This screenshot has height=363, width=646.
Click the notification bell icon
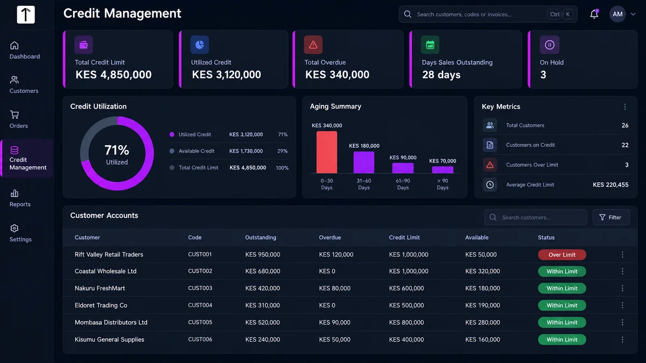[594, 15]
